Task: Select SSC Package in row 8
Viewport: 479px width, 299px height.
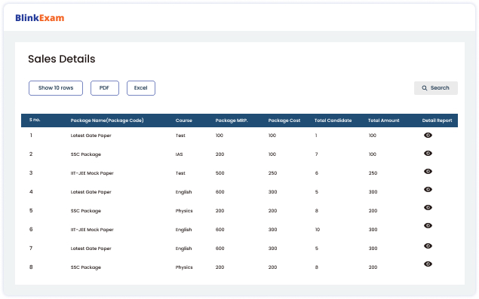Action: [x=85, y=267]
